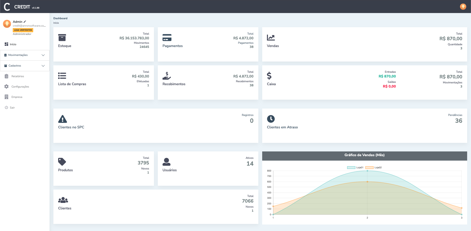Viewport: 471px width, 231px height.
Task: Select the Lista de Compras list icon
Action: click(x=62, y=76)
